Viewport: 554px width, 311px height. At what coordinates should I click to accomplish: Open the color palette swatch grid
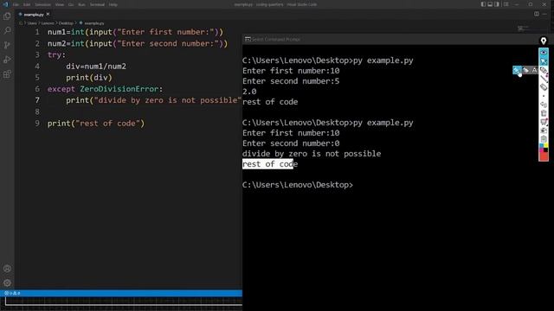(544, 148)
